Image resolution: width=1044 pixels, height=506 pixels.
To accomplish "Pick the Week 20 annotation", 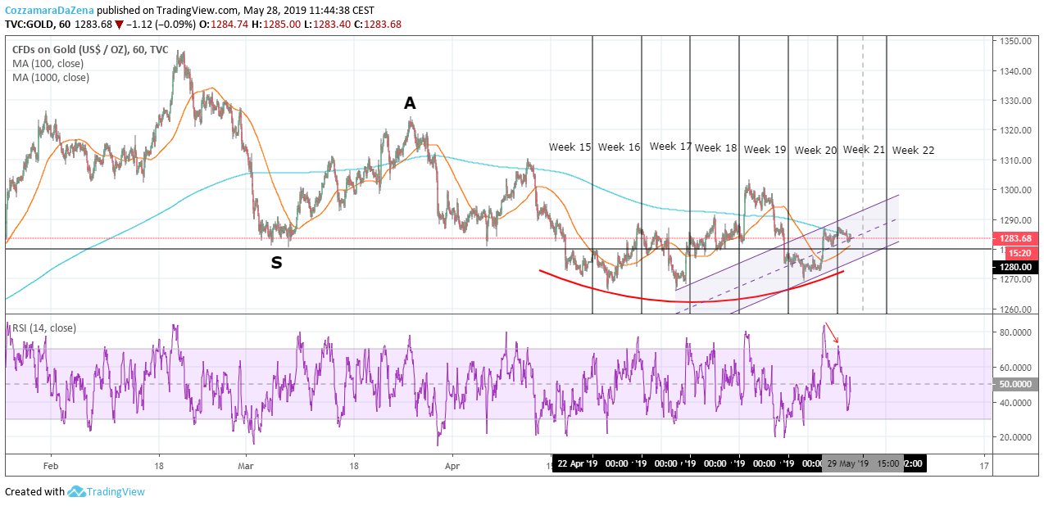I will point(815,151).
